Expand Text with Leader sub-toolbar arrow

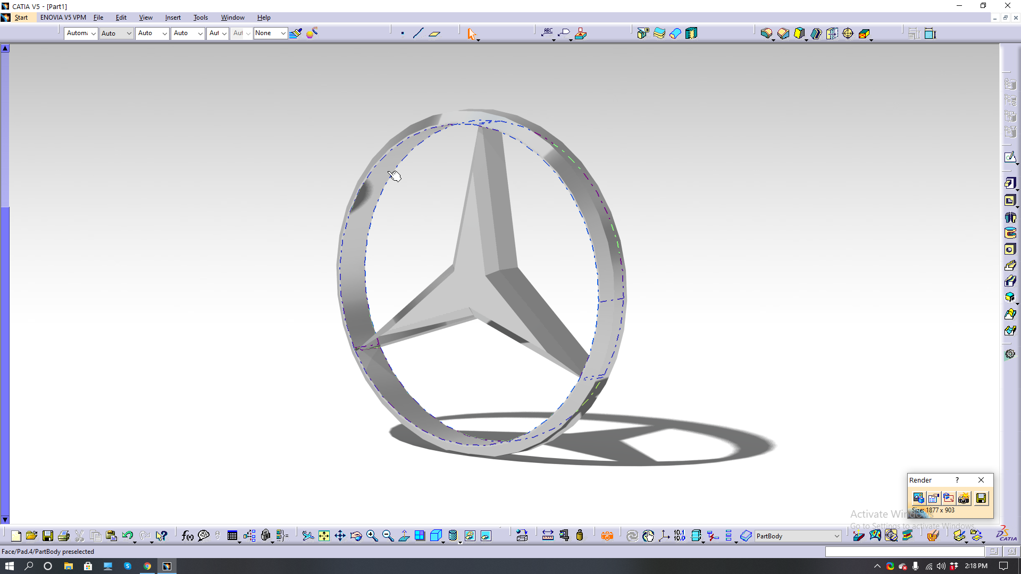[x=554, y=40]
